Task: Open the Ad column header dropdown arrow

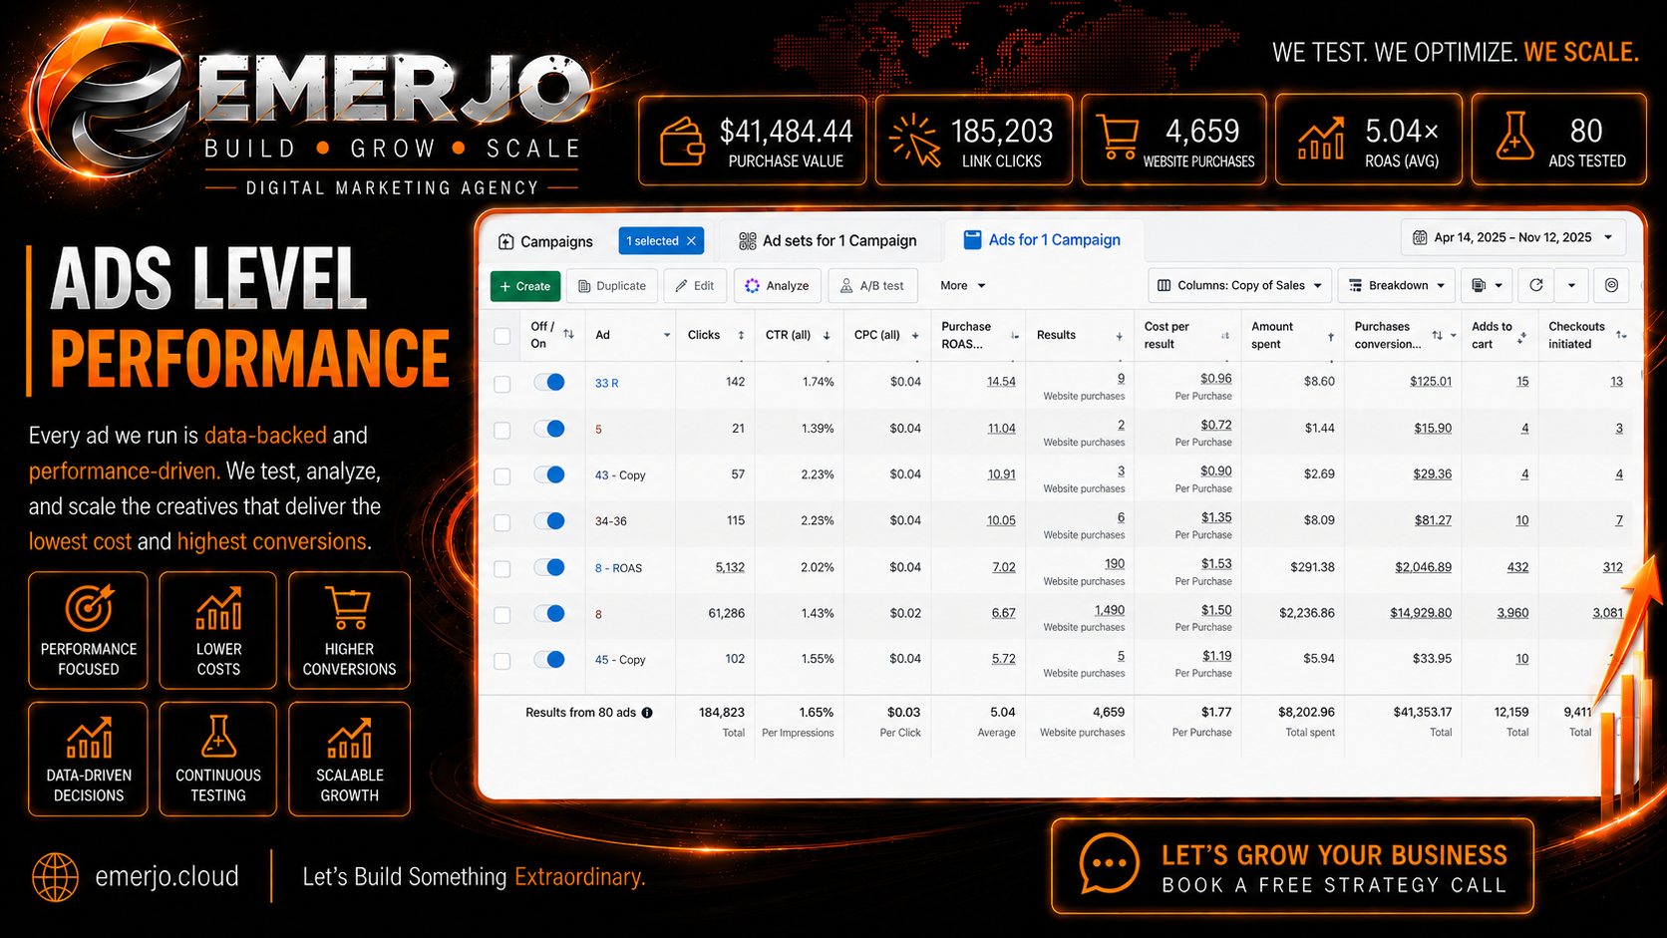Action: [667, 336]
